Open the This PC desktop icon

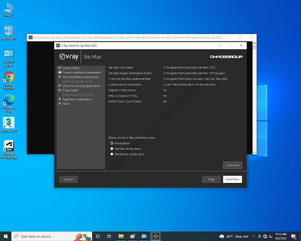(x=8, y=10)
